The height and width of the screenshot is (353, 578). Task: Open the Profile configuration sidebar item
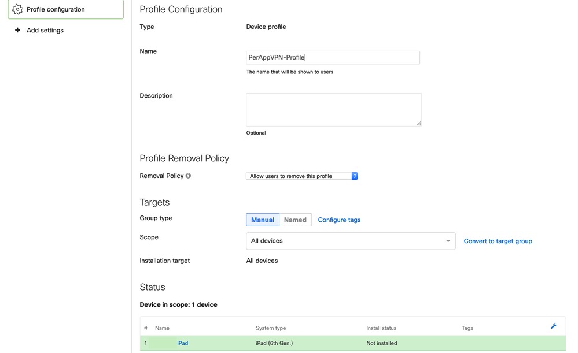click(x=56, y=9)
